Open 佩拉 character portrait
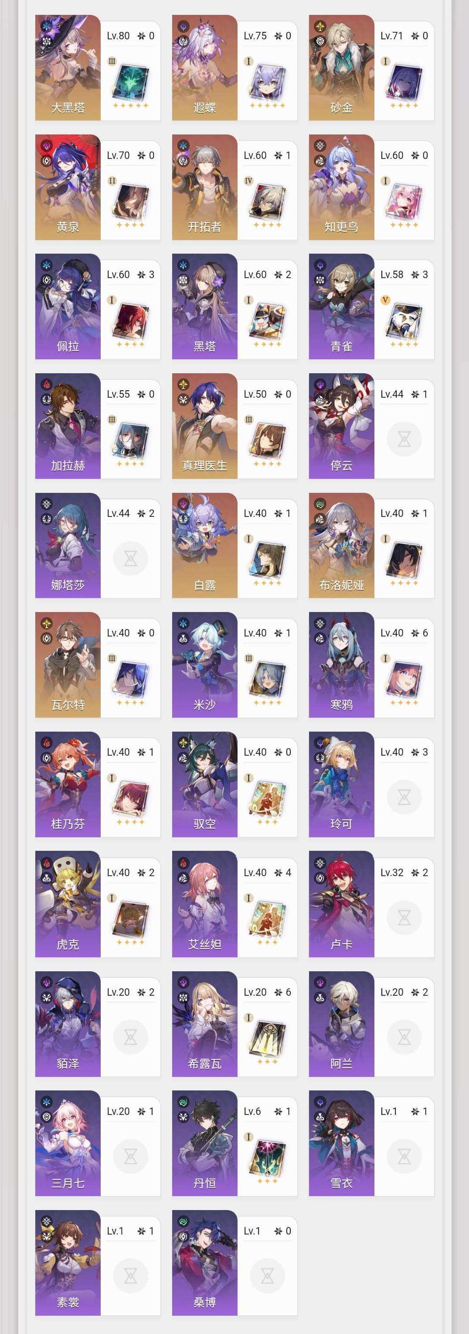Viewport: 469px width, 1334px height. coord(68,306)
